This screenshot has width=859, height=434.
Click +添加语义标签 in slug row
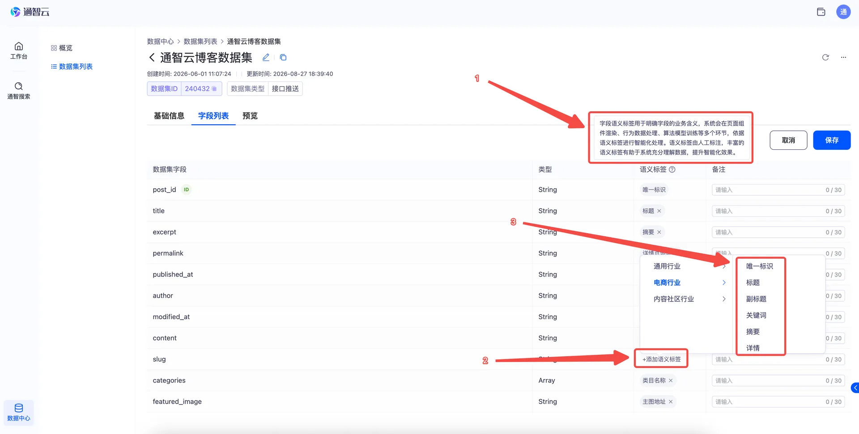(661, 359)
